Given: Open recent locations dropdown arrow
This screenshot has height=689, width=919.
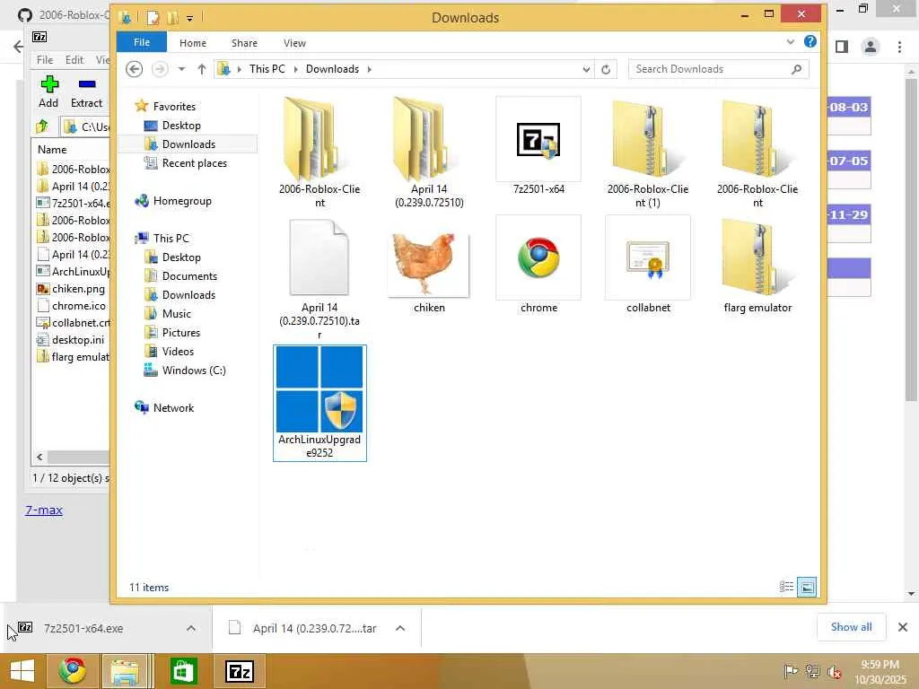Looking at the screenshot, I should pyautogui.click(x=181, y=69).
